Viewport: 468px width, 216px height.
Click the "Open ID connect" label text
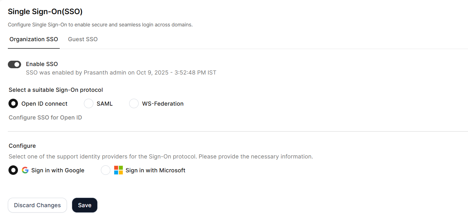44,104
